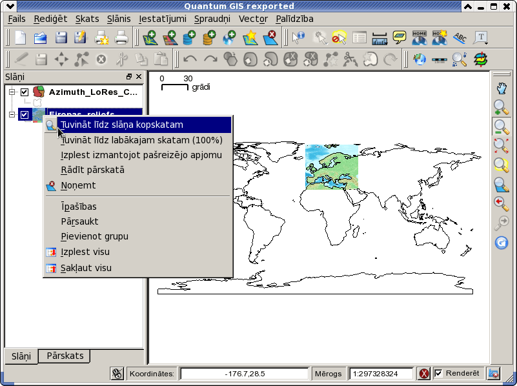Click Rādīt pārskatā in context menu
This screenshot has height=386, width=517.
(x=138, y=170)
